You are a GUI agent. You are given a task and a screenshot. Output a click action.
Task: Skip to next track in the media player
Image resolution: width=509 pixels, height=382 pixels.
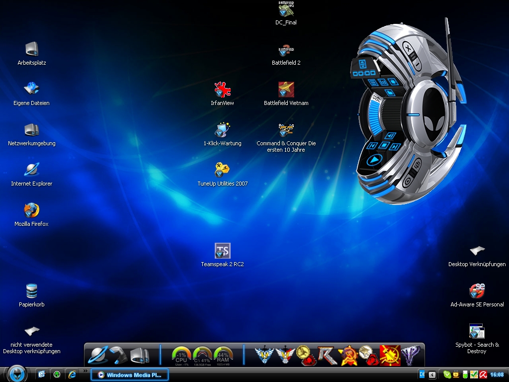point(395,146)
